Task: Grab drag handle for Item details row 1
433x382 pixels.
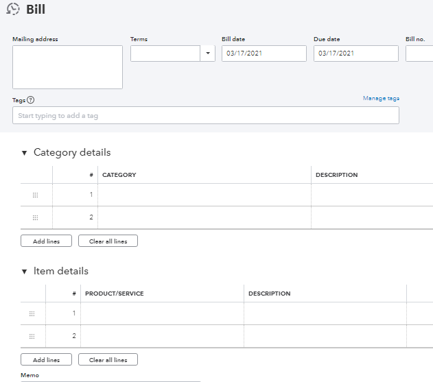Action: point(32,313)
